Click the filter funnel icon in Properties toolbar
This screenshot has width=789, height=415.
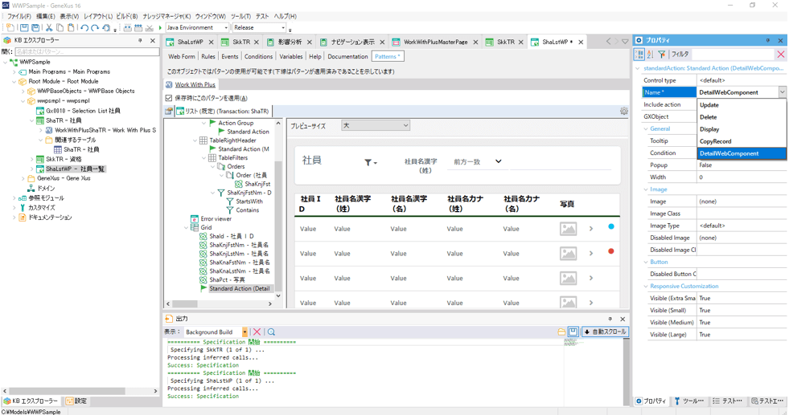[662, 55]
